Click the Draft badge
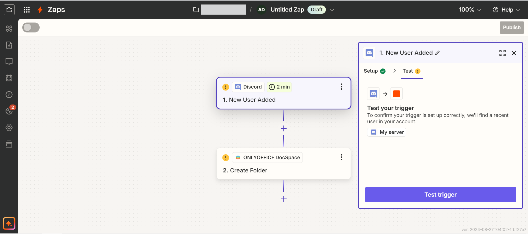Screen dimensions: 528x234 (317, 10)
